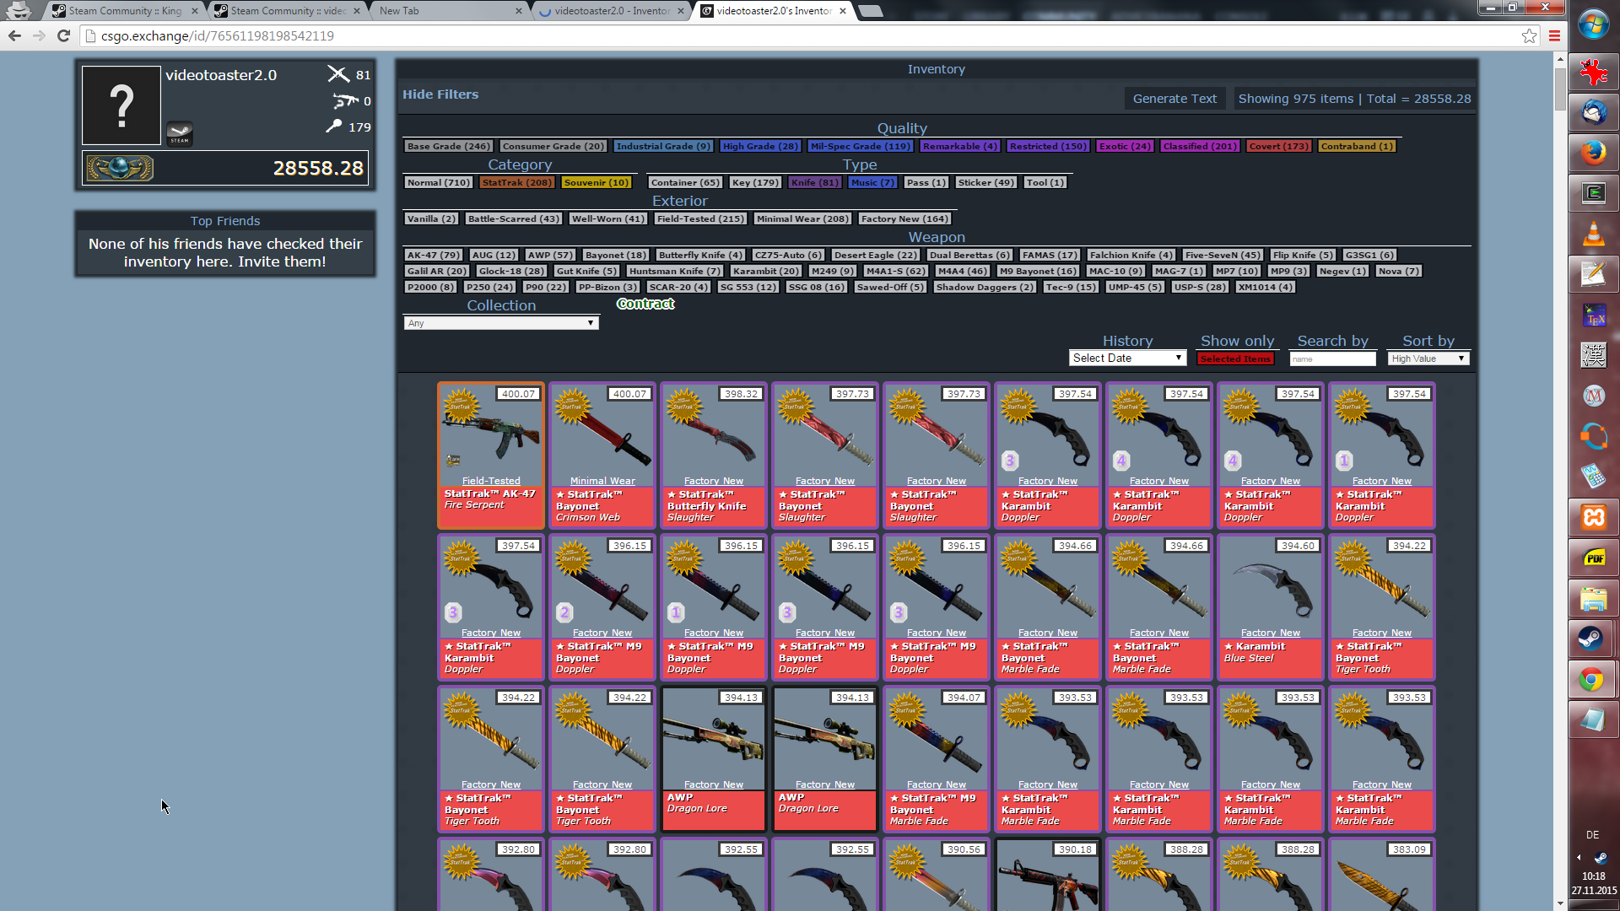Image resolution: width=1620 pixels, height=911 pixels.
Task: Open the Collection dropdown set to Any
Action: (501, 323)
